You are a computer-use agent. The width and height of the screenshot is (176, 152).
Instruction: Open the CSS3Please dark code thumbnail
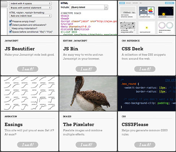coord(147,94)
